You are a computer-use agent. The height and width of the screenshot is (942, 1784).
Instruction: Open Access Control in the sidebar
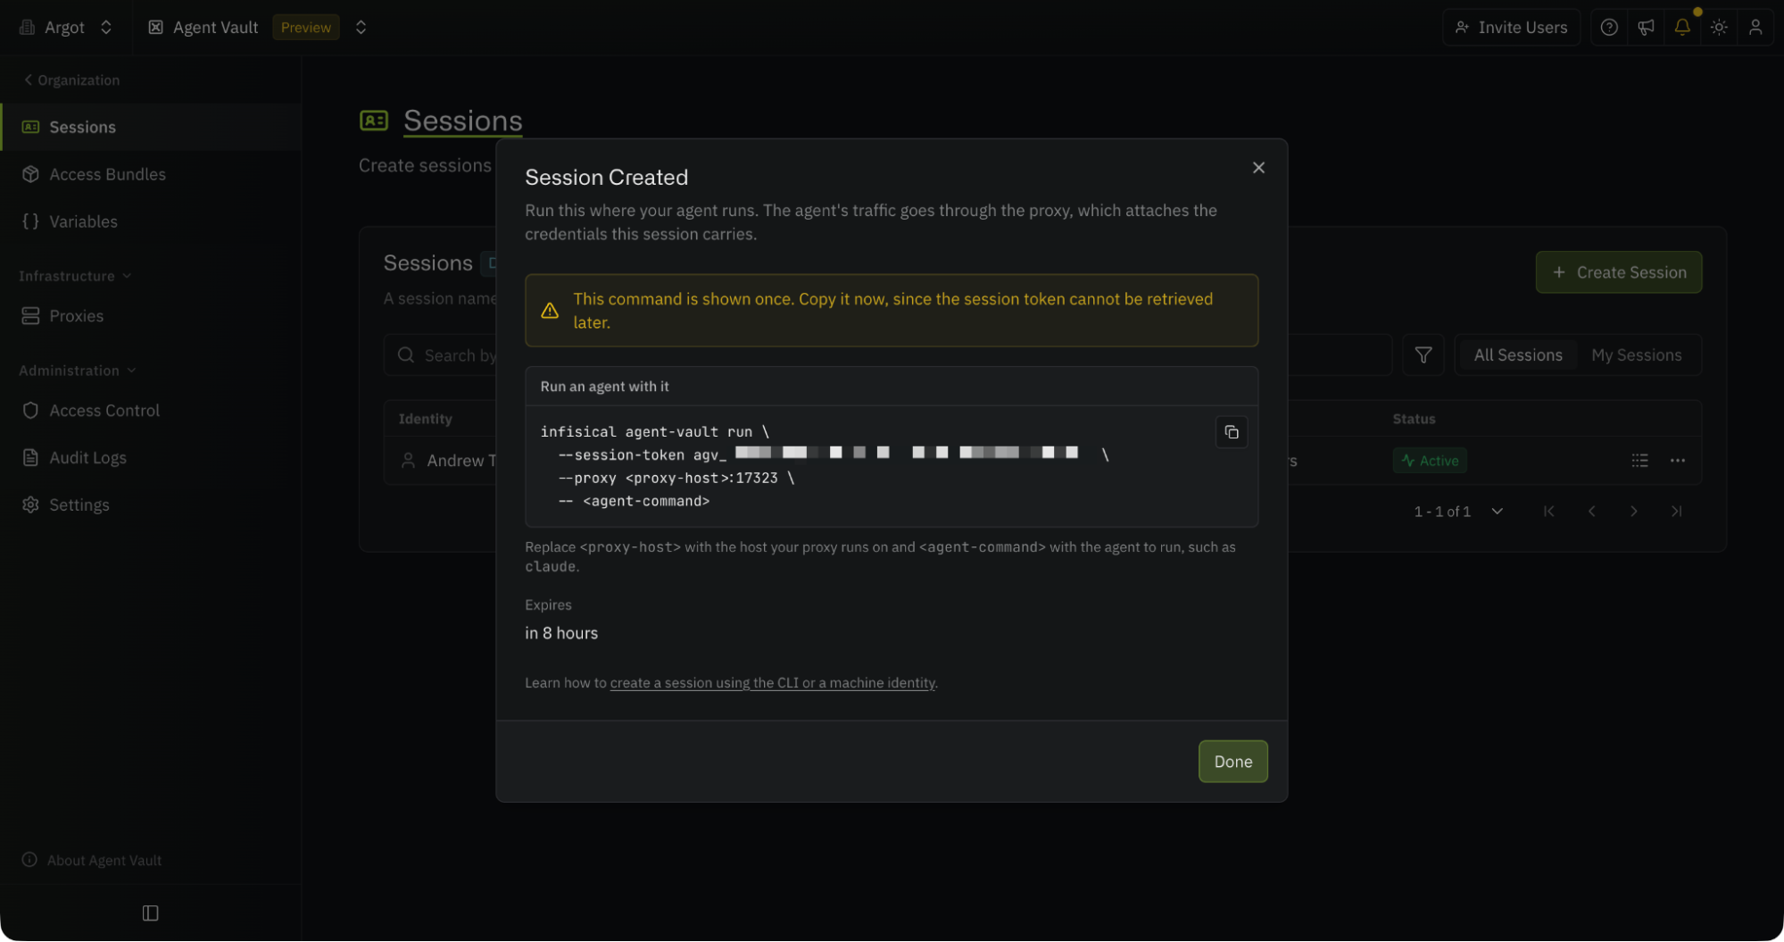(x=151, y=411)
